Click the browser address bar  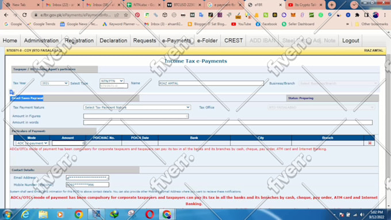pos(75,15)
